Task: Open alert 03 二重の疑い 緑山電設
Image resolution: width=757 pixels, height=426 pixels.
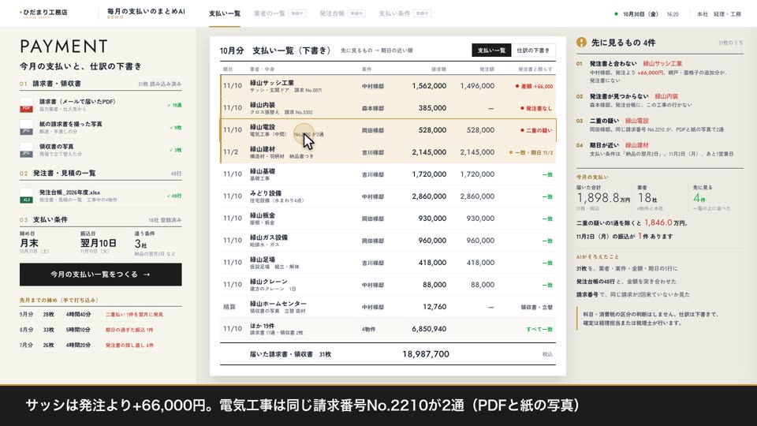Action: (x=659, y=125)
